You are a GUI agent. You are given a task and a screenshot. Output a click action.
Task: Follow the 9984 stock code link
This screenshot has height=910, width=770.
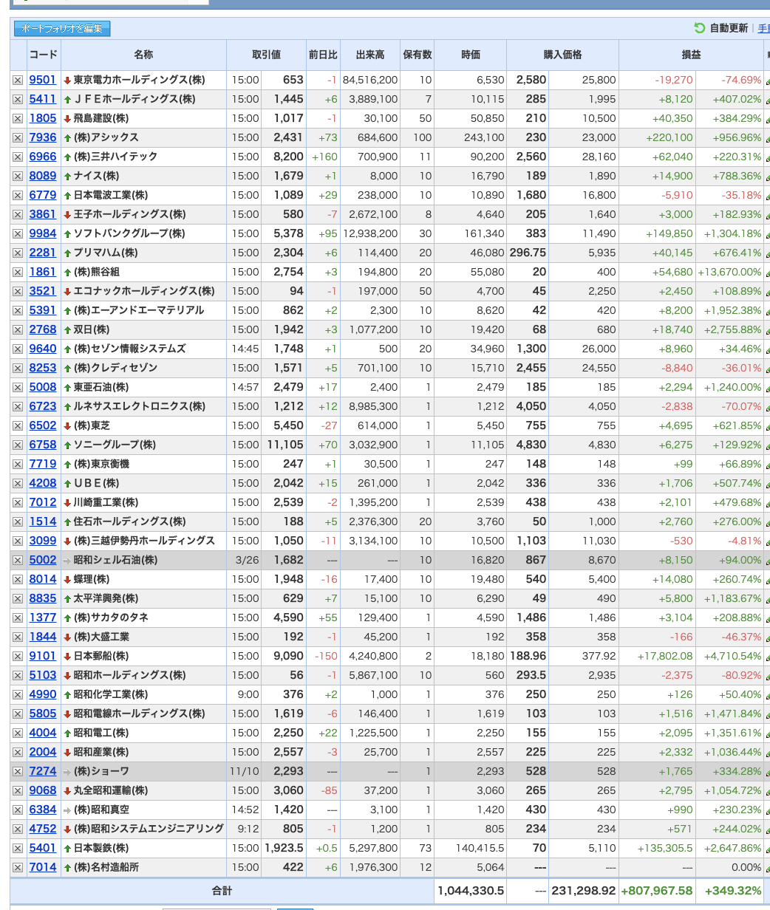click(43, 233)
